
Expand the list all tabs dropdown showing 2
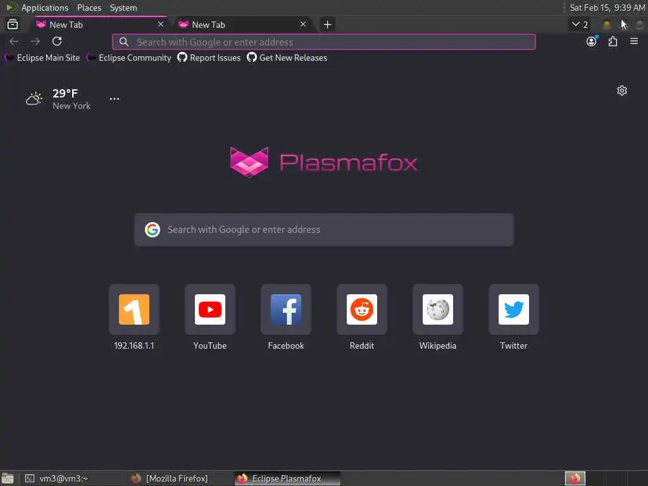[x=580, y=25]
